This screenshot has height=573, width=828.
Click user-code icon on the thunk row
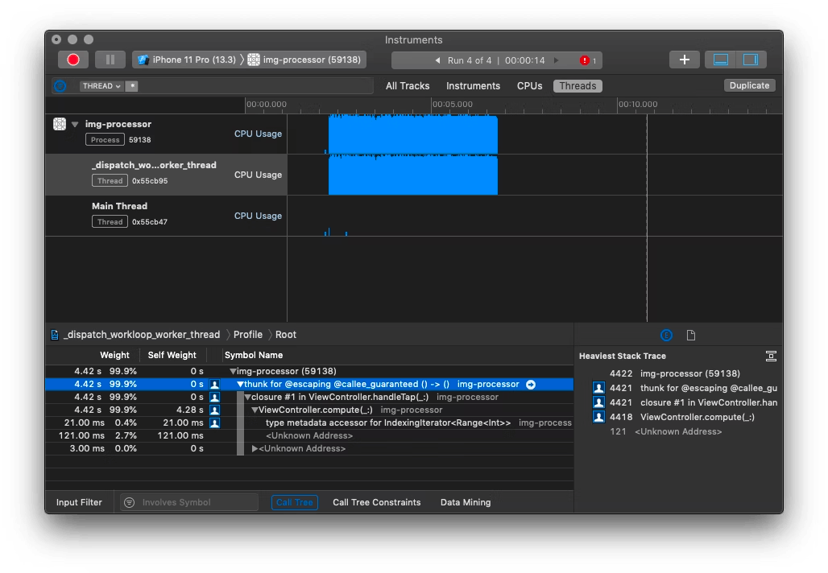click(215, 384)
